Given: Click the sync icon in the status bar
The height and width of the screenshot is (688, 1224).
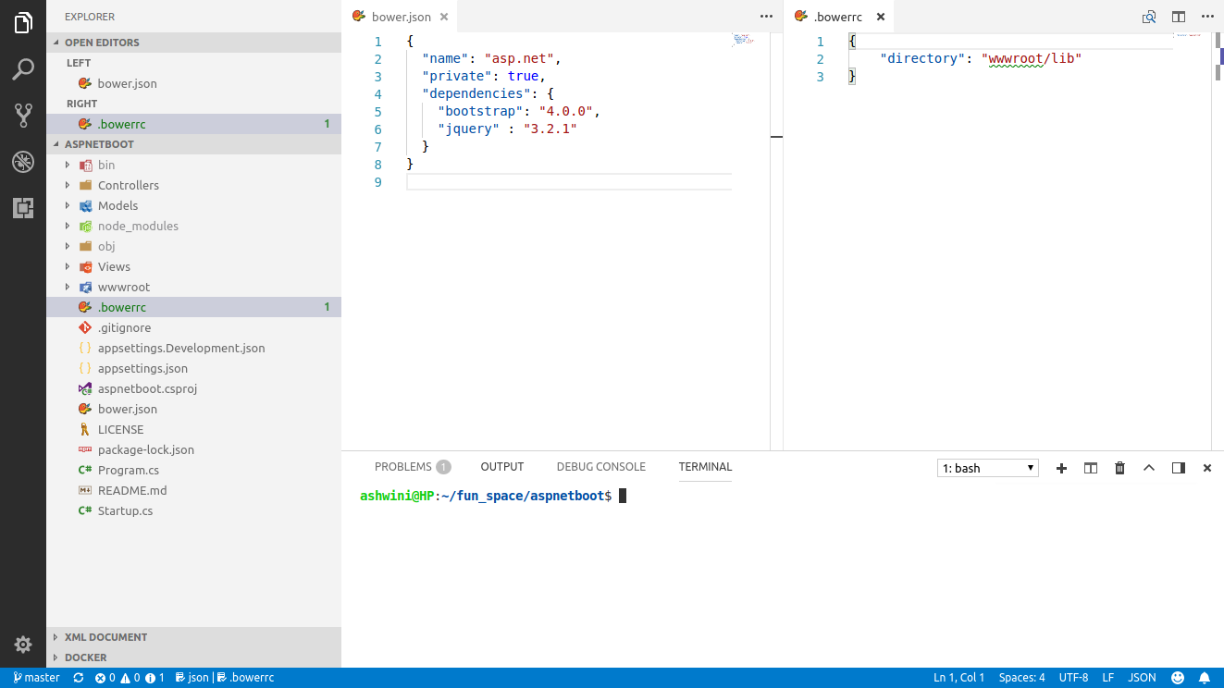Looking at the screenshot, I should (78, 677).
